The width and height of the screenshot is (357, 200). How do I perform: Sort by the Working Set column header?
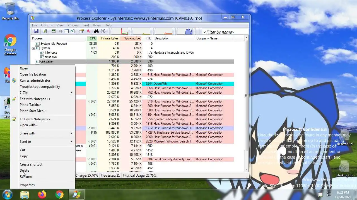131,38
